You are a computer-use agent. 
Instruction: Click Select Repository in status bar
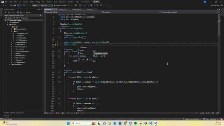211,119
